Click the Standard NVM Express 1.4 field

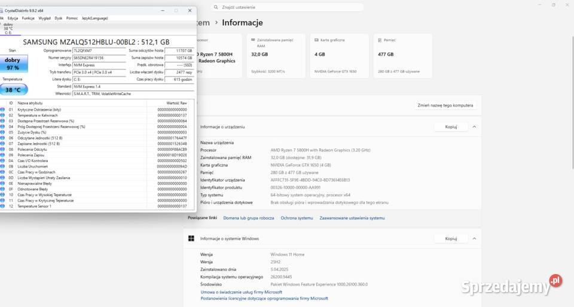click(x=133, y=86)
